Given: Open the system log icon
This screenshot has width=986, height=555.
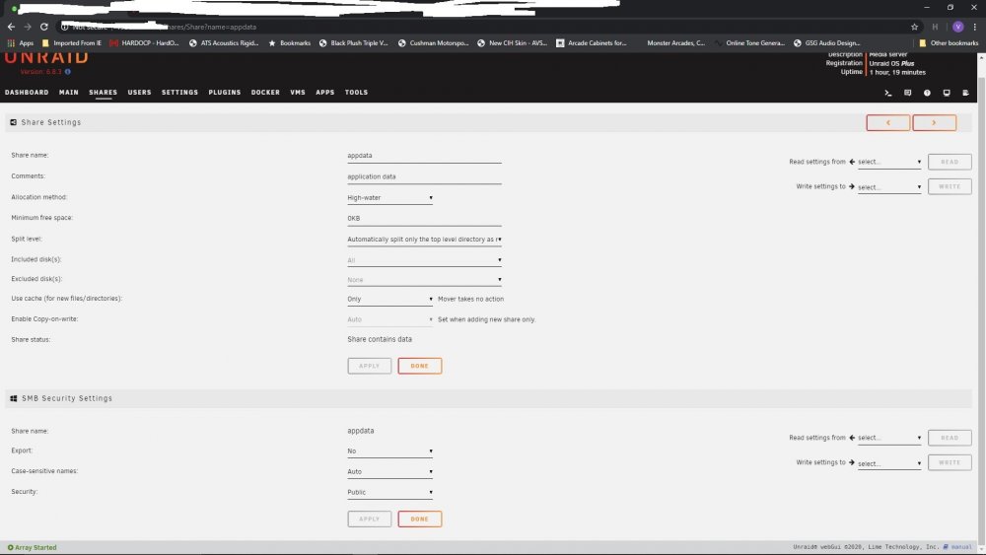Looking at the screenshot, I should pos(966,93).
